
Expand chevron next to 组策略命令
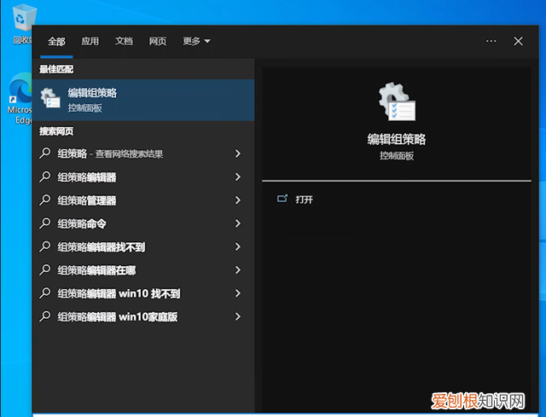[238, 223]
